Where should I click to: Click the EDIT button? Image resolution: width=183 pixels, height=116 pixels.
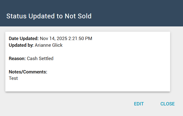[139, 104]
